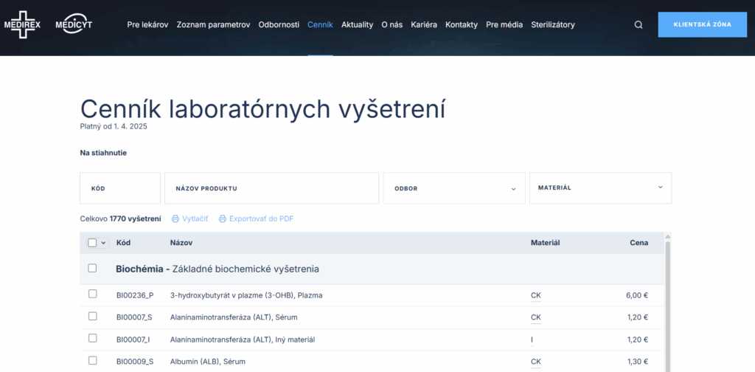Focus the NÁZOV PRODUKTU input field
The height and width of the screenshot is (372, 755).
[271, 188]
